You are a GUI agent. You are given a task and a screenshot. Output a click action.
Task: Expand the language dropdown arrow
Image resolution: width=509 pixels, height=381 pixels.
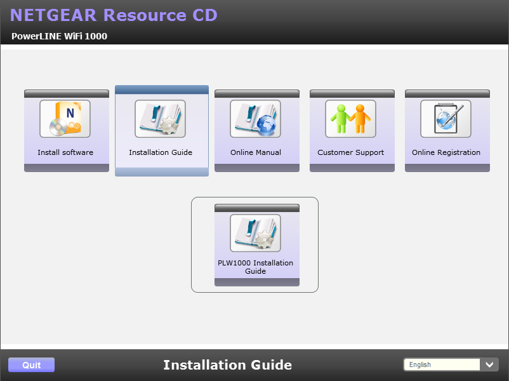(489, 364)
